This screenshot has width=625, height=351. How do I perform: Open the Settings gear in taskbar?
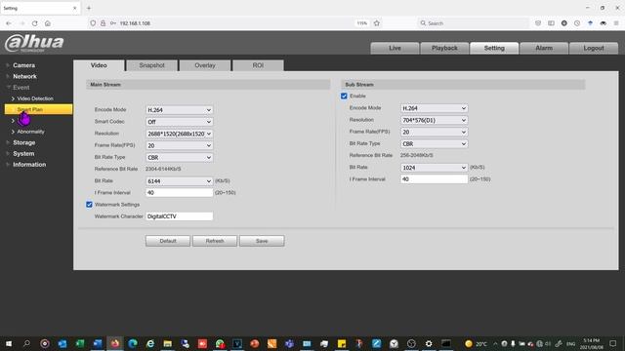(429, 343)
